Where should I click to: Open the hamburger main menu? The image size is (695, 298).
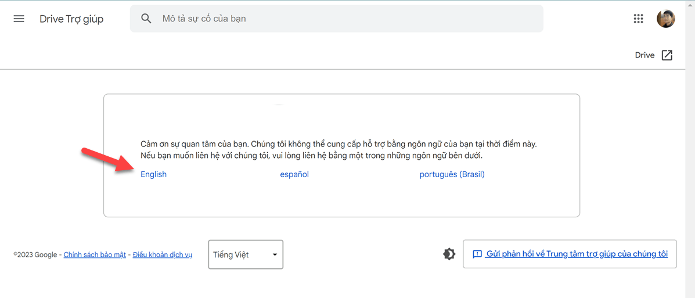coord(19,19)
